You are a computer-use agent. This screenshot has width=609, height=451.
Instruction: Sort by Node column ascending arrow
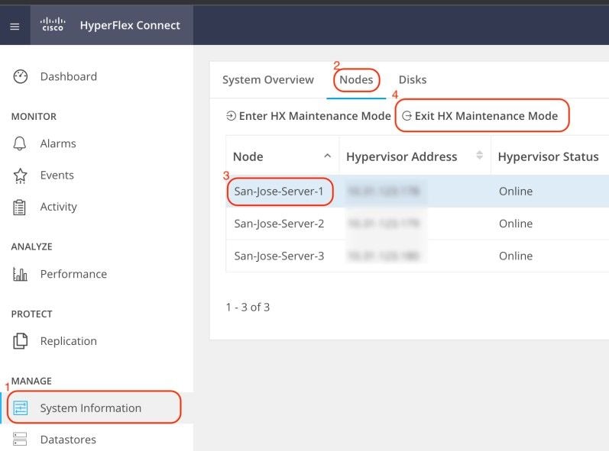(x=327, y=156)
